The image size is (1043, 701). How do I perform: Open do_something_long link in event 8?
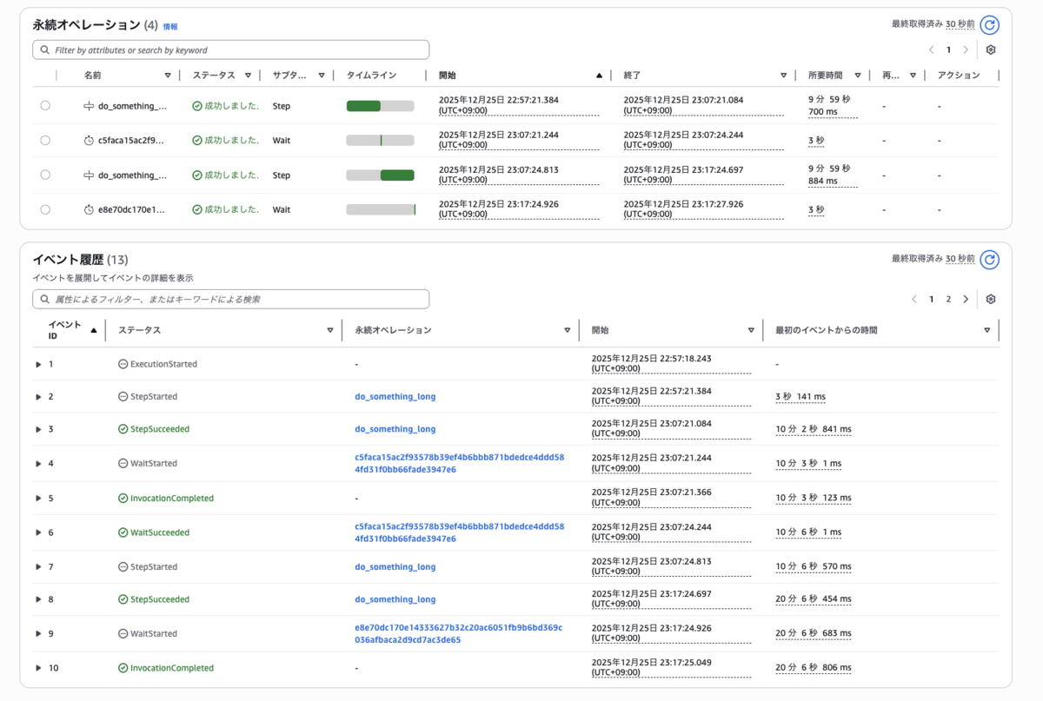(x=395, y=599)
